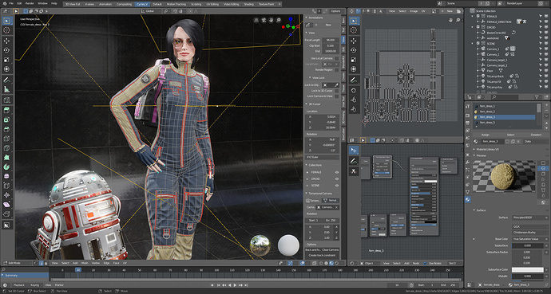This screenshot has height=294, width=551.
Task: Toggle Use Local Camera checkbox
Action: click(x=337, y=58)
